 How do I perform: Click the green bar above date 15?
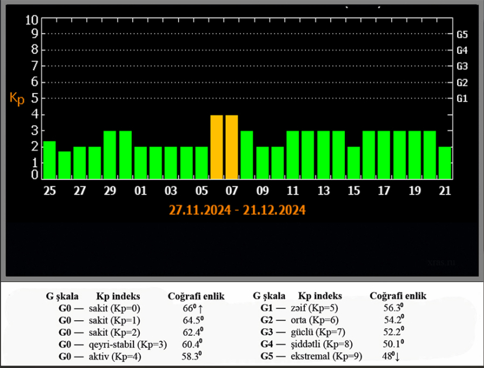tap(353, 162)
